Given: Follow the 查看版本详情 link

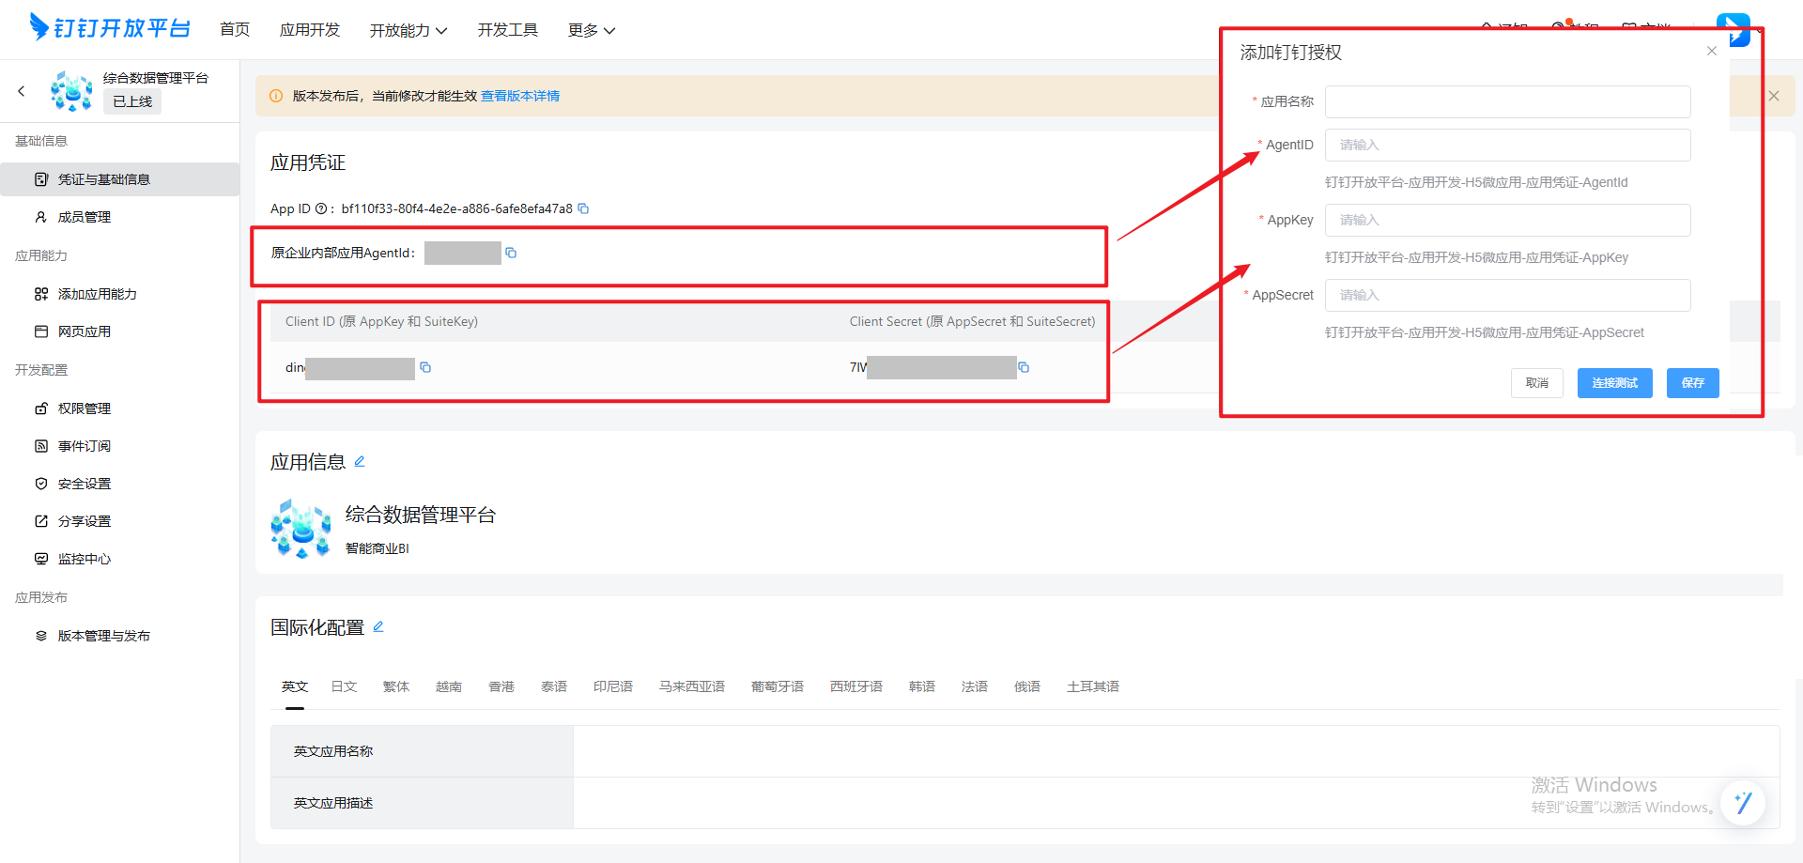Looking at the screenshot, I should click(520, 96).
